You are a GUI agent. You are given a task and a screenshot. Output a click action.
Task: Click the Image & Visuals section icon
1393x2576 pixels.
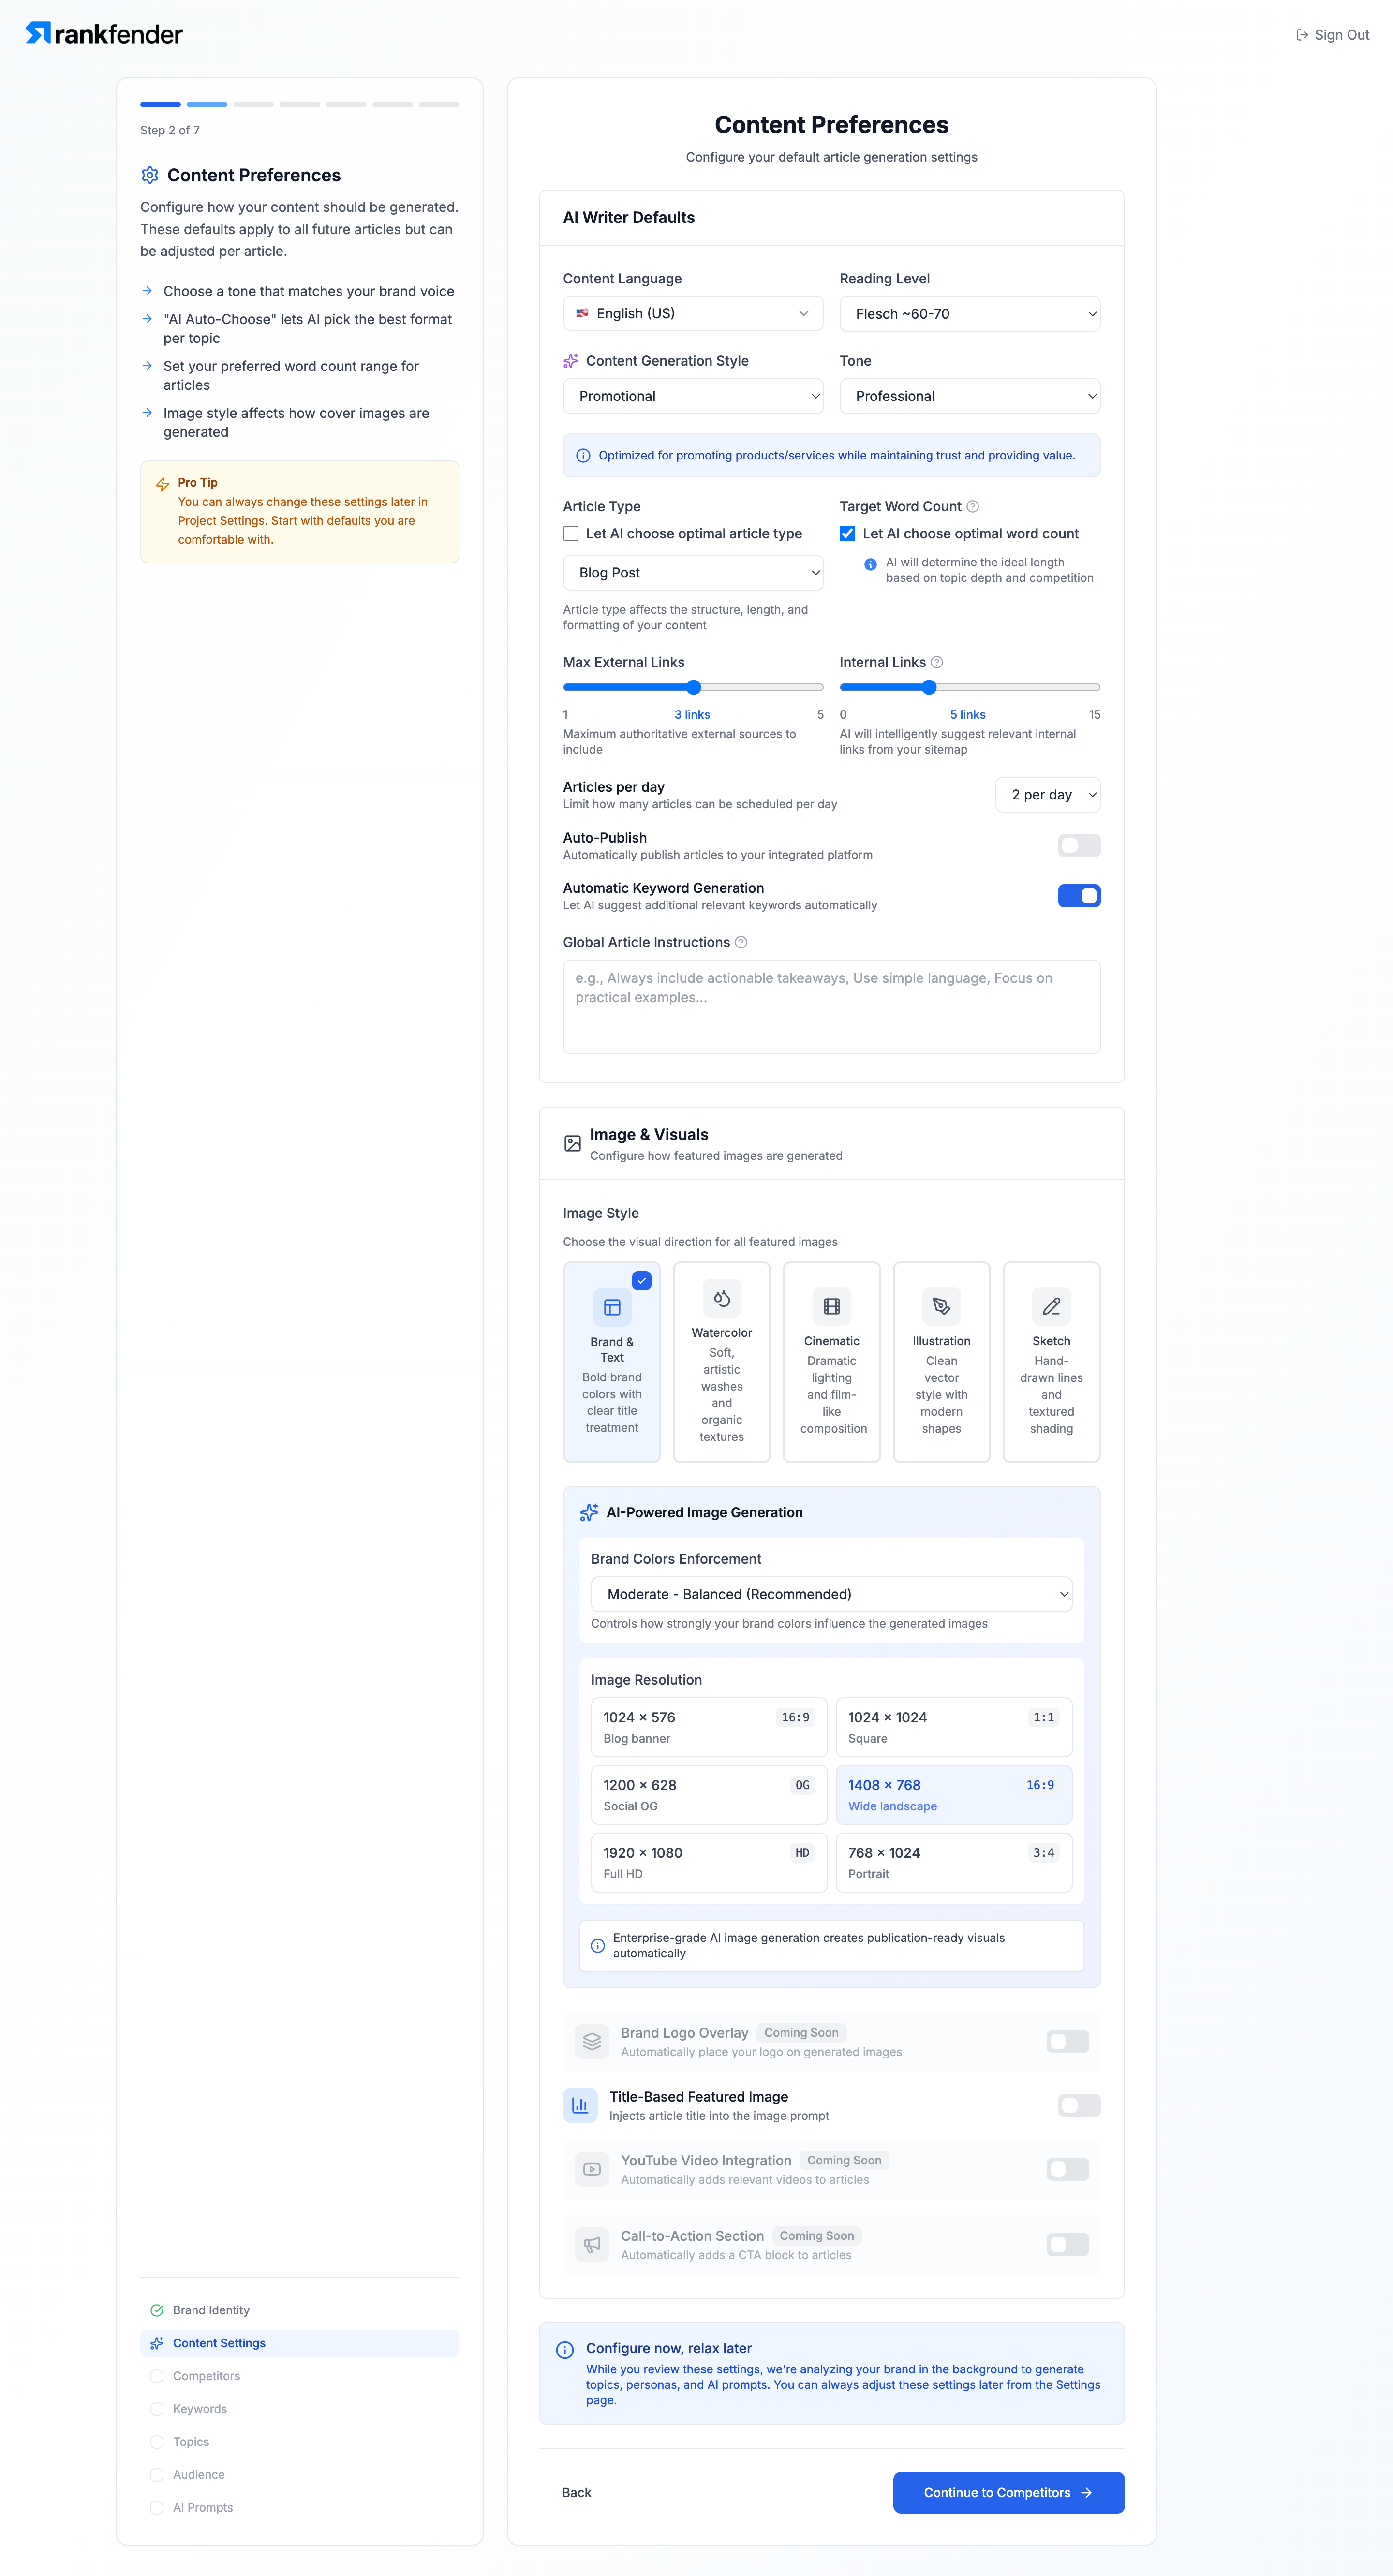[x=572, y=1143]
